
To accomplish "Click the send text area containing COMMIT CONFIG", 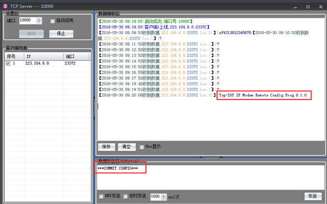I will pyautogui.click(x=210, y=177).
